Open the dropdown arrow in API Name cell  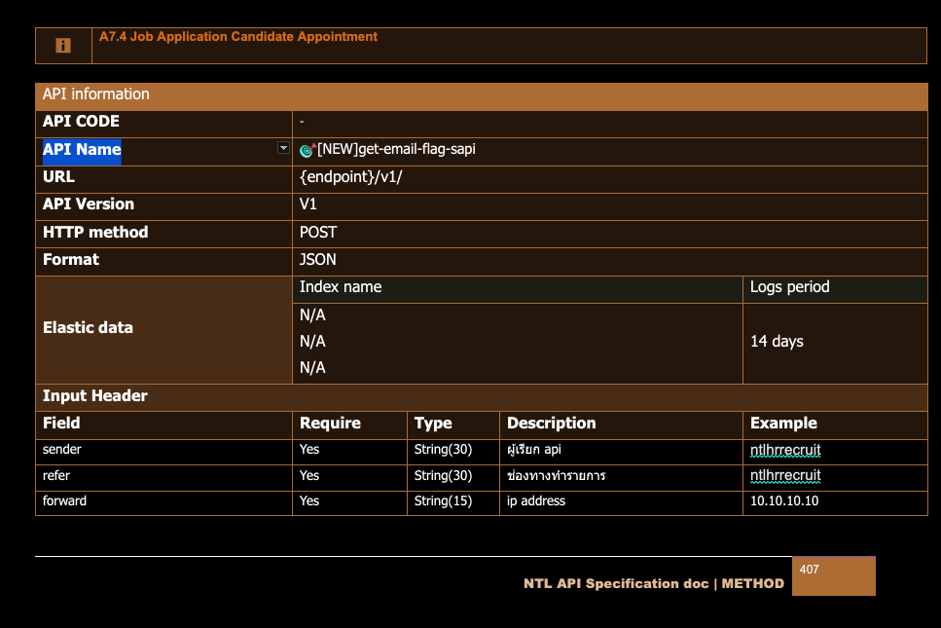pos(283,148)
